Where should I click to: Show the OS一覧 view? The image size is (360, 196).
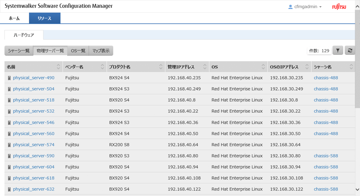coord(78,51)
